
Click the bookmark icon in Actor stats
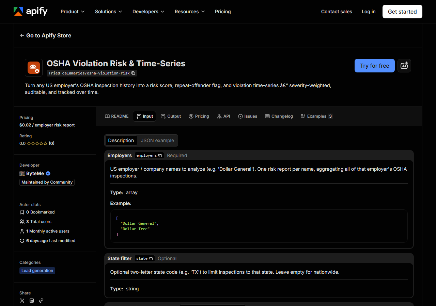click(22, 212)
